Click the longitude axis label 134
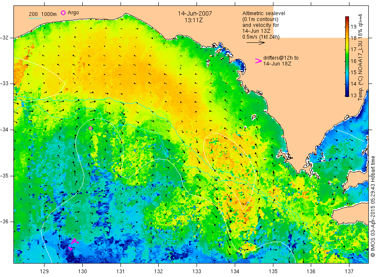This screenshot has width=378, height=277. coord(235,272)
